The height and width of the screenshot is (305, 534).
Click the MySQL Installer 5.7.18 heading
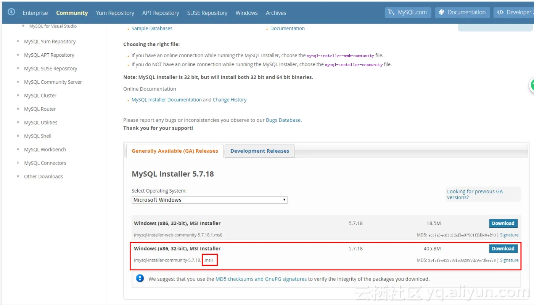(173, 174)
